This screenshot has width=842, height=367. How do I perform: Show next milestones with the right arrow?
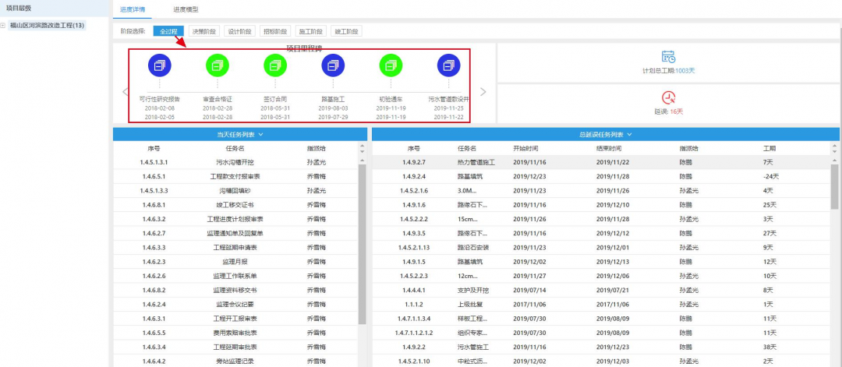(483, 91)
